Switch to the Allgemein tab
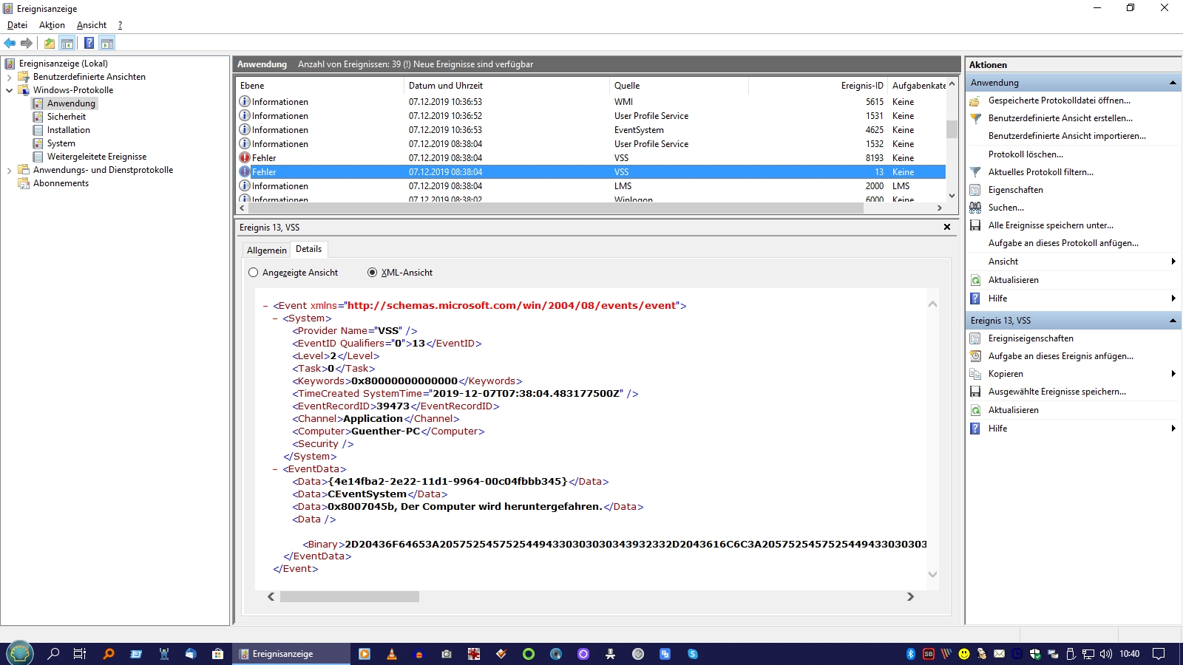The width and height of the screenshot is (1183, 665). [266, 250]
